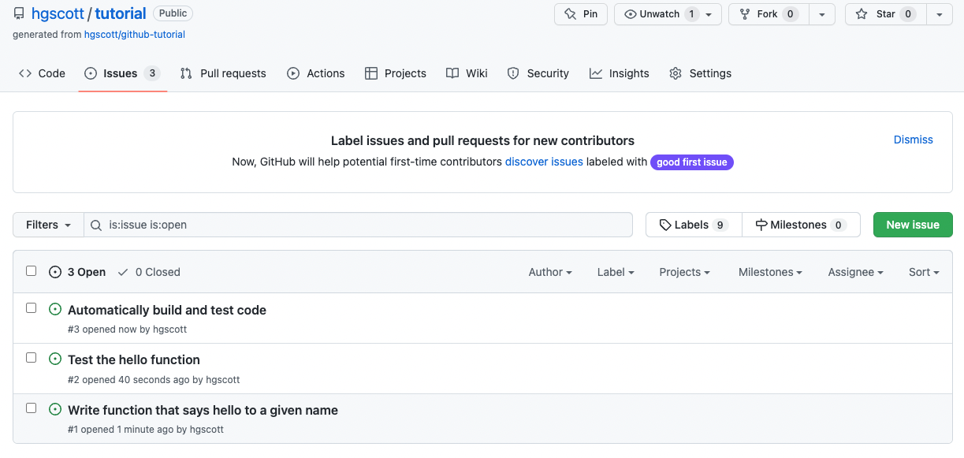Show the 0 Closed issues filter
The width and height of the screenshot is (964, 458).
click(149, 272)
